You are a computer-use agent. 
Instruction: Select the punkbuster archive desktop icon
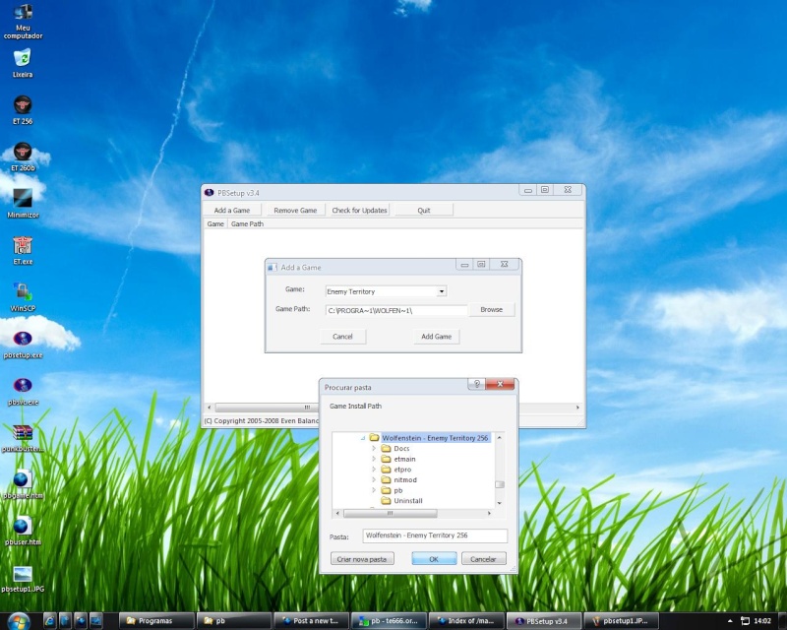pyautogui.click(x=23, y=438)
